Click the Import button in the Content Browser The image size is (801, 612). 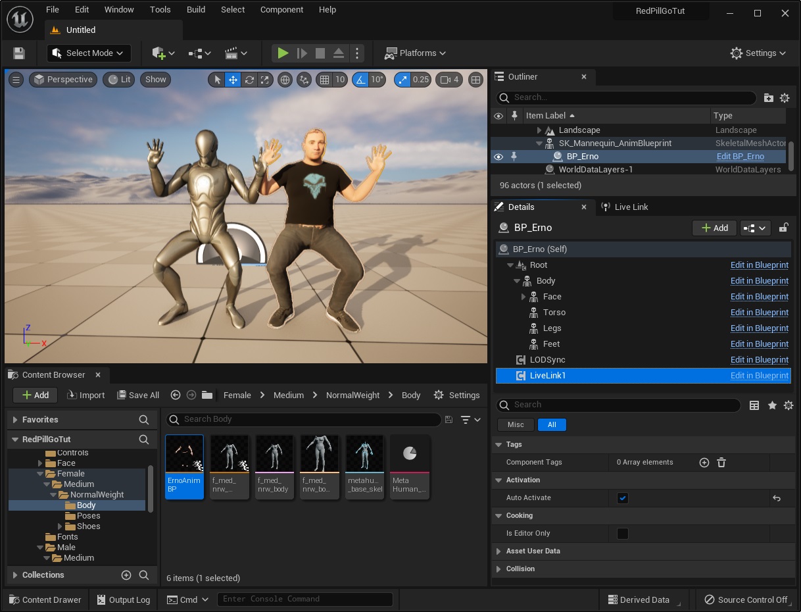85,395
